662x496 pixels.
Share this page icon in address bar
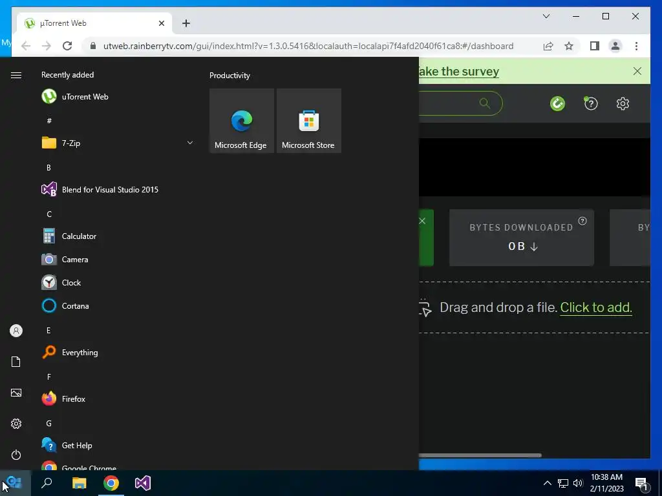[548, 46]
